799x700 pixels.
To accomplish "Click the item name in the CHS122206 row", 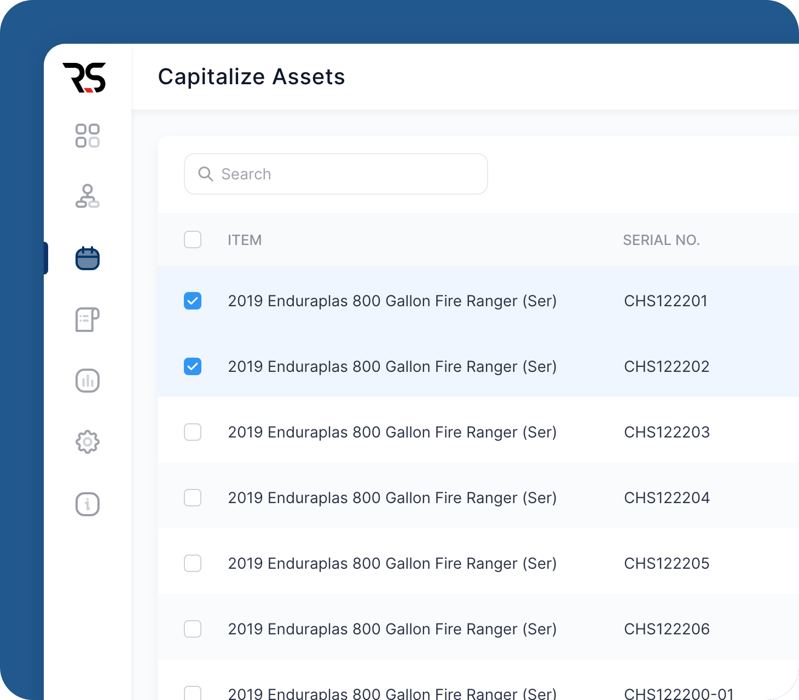I will (392, 629).
